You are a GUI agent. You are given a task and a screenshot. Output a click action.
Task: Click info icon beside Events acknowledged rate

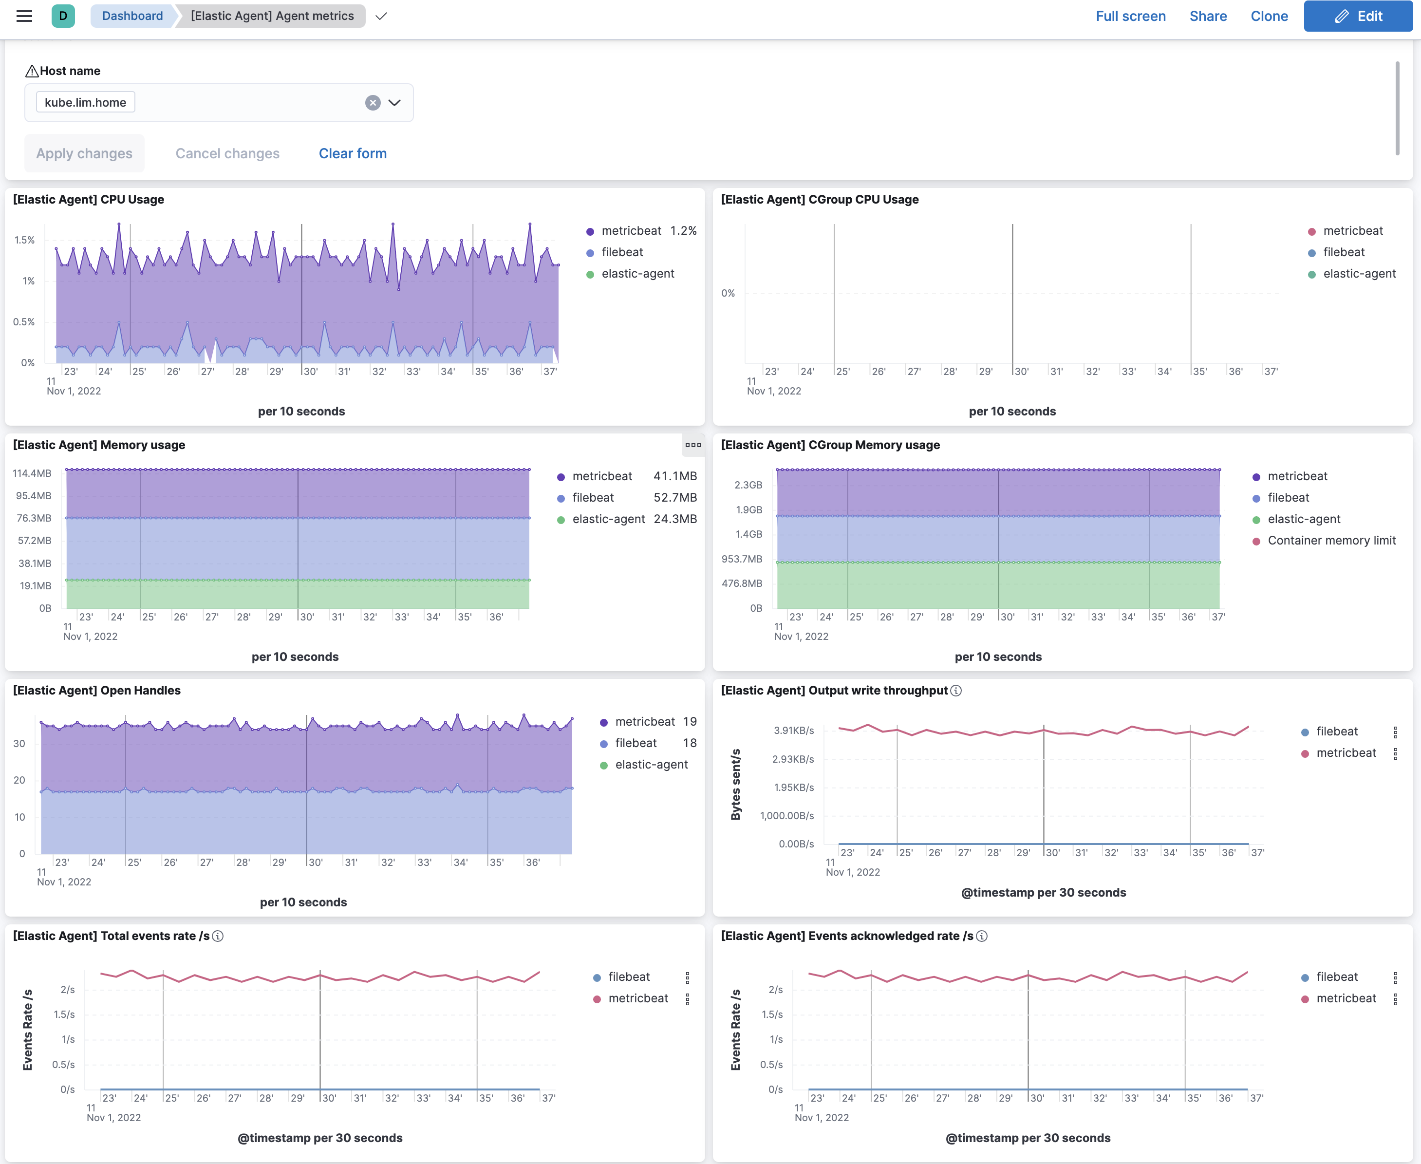[x=982, y=936]
